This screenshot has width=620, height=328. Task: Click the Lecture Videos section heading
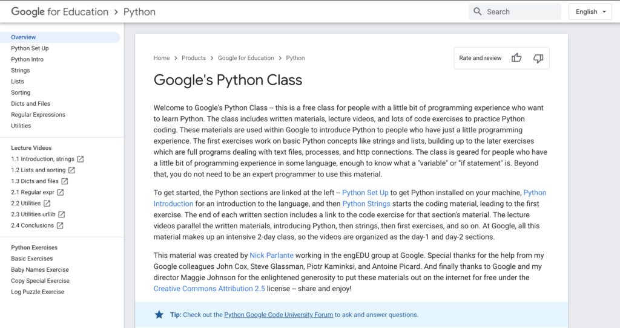click(31, 147)
